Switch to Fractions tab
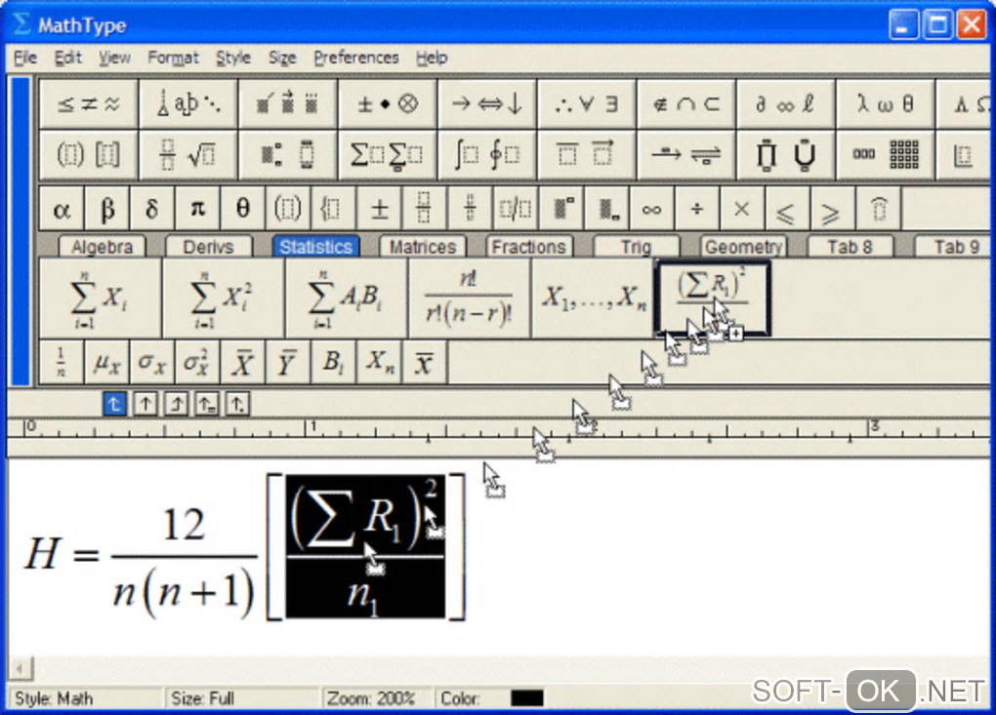This screenshot has height=715, width=996. point(529,246)
